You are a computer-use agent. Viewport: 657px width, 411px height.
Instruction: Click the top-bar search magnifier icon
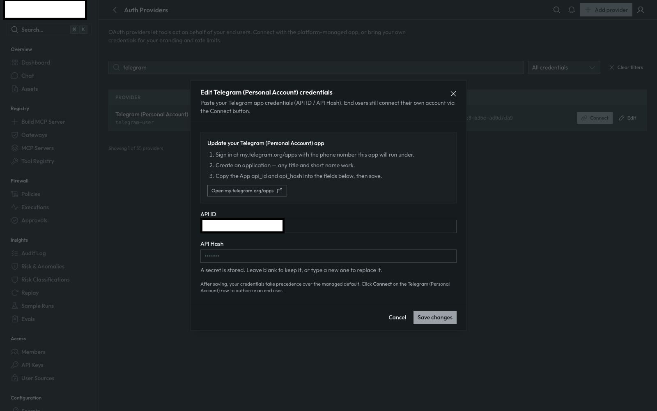point(556,10)
